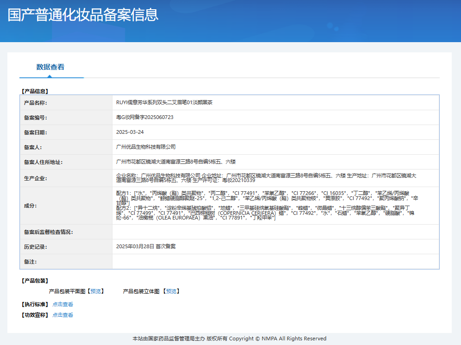Click the 备案日期 label cell
This screenshot has height=345, width=461.
tap(66, 132)
